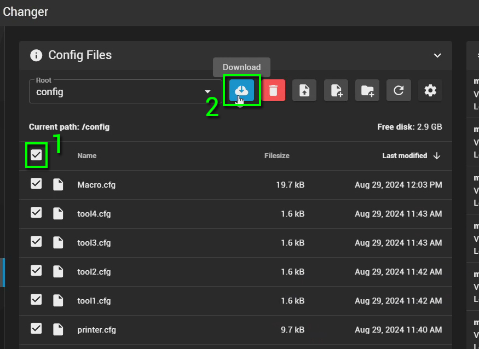Uncheck the Macro.cfg checkbox
This screenshot has height=349, width=479.
click(36, 184)
